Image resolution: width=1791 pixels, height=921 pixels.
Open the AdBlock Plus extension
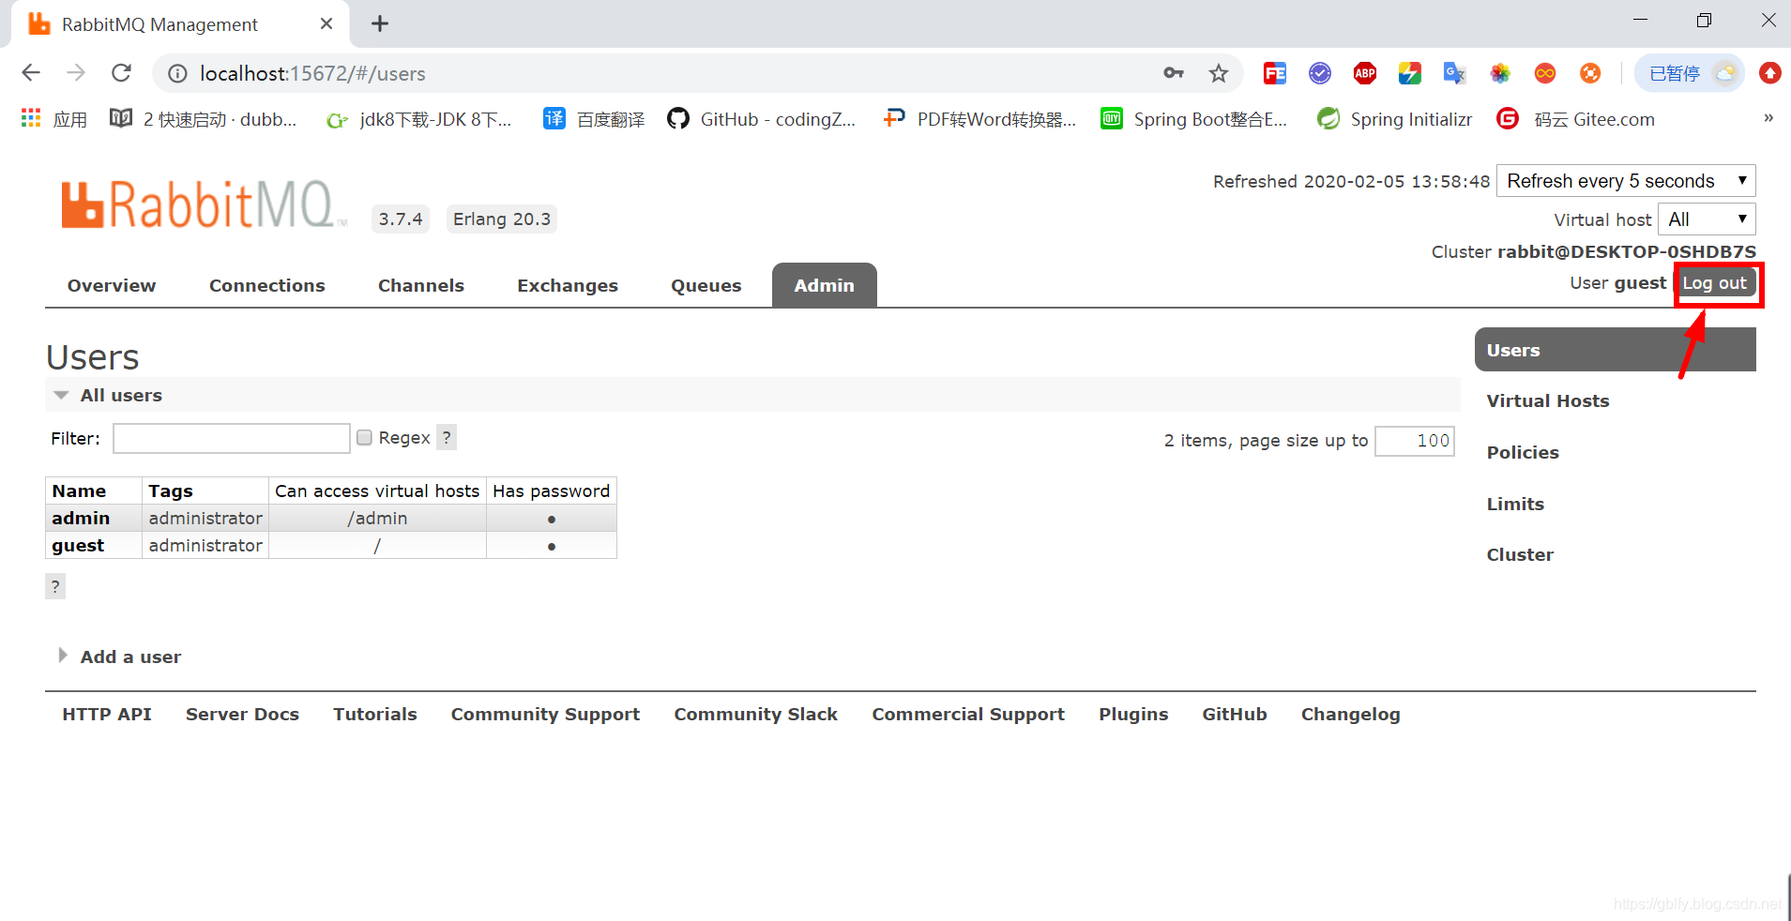tap(1364, 73)
